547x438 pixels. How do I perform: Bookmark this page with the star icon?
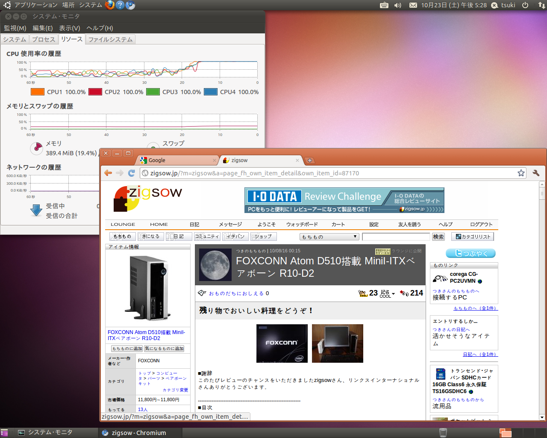tap(521, 173)
